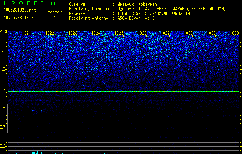
Task: Click the 1926 time marker
Action: click(142, 33)
